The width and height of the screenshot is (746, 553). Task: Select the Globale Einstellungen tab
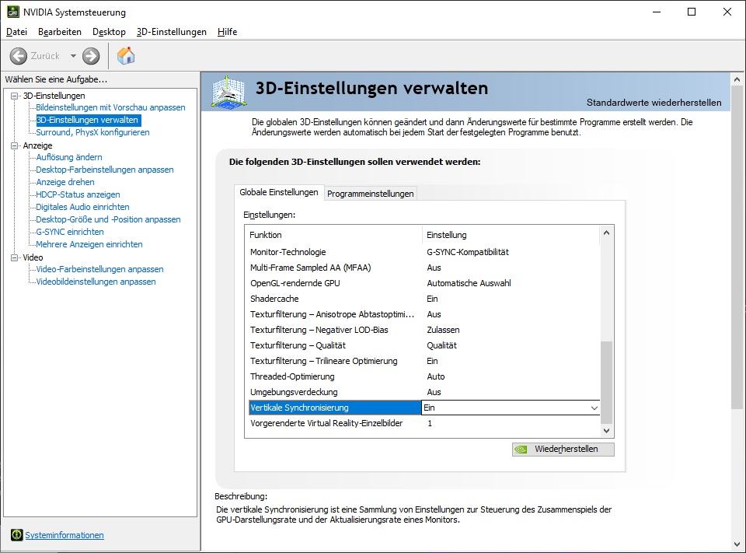(x=279, y=192)
